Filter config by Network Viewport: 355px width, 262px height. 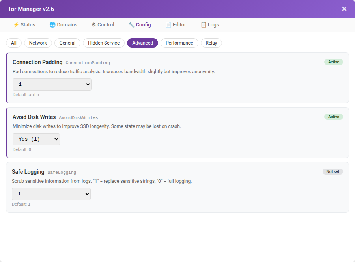pos(38,43)
